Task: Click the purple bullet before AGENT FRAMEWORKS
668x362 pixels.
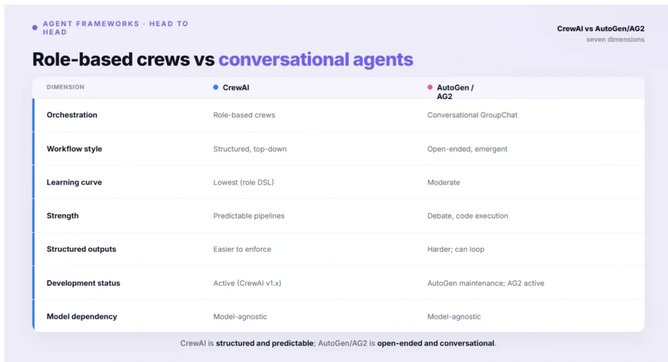Action: pos(35,27)
